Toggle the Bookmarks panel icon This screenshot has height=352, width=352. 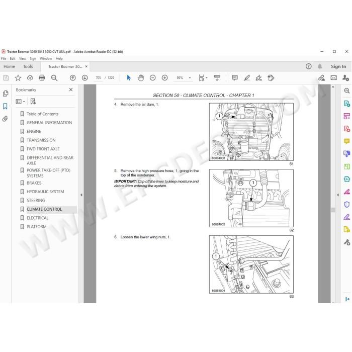point(5,106)
